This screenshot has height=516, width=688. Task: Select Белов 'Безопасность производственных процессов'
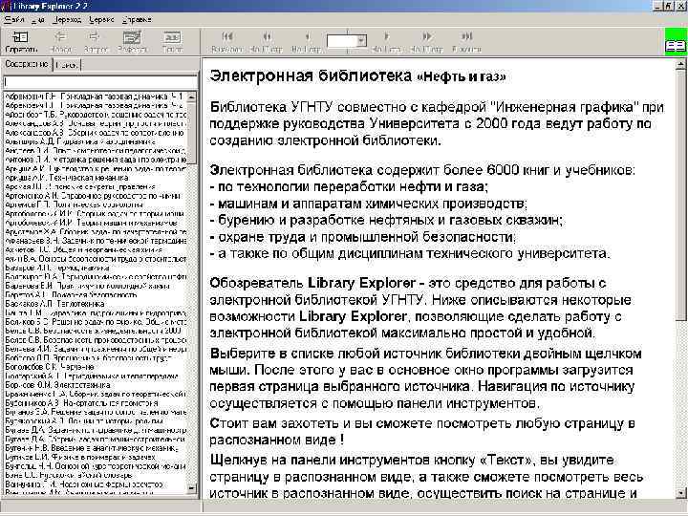coord(96,339)
